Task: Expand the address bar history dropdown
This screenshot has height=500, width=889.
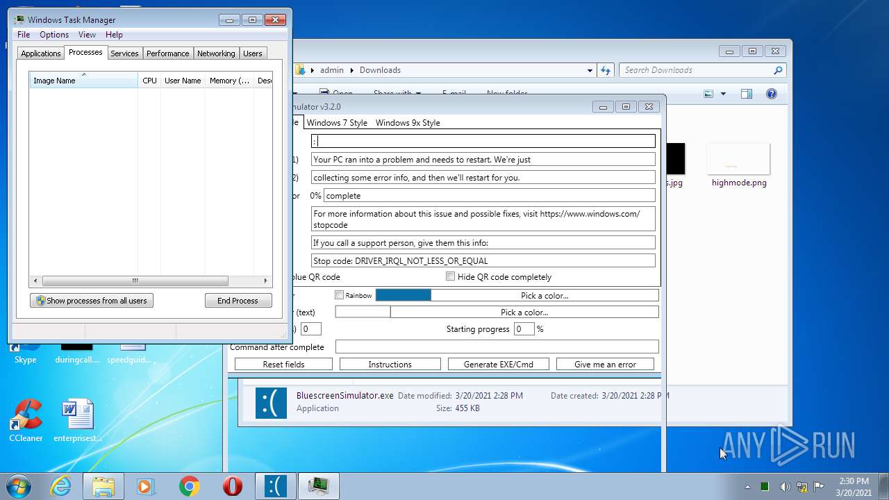Action: [590, 70]
